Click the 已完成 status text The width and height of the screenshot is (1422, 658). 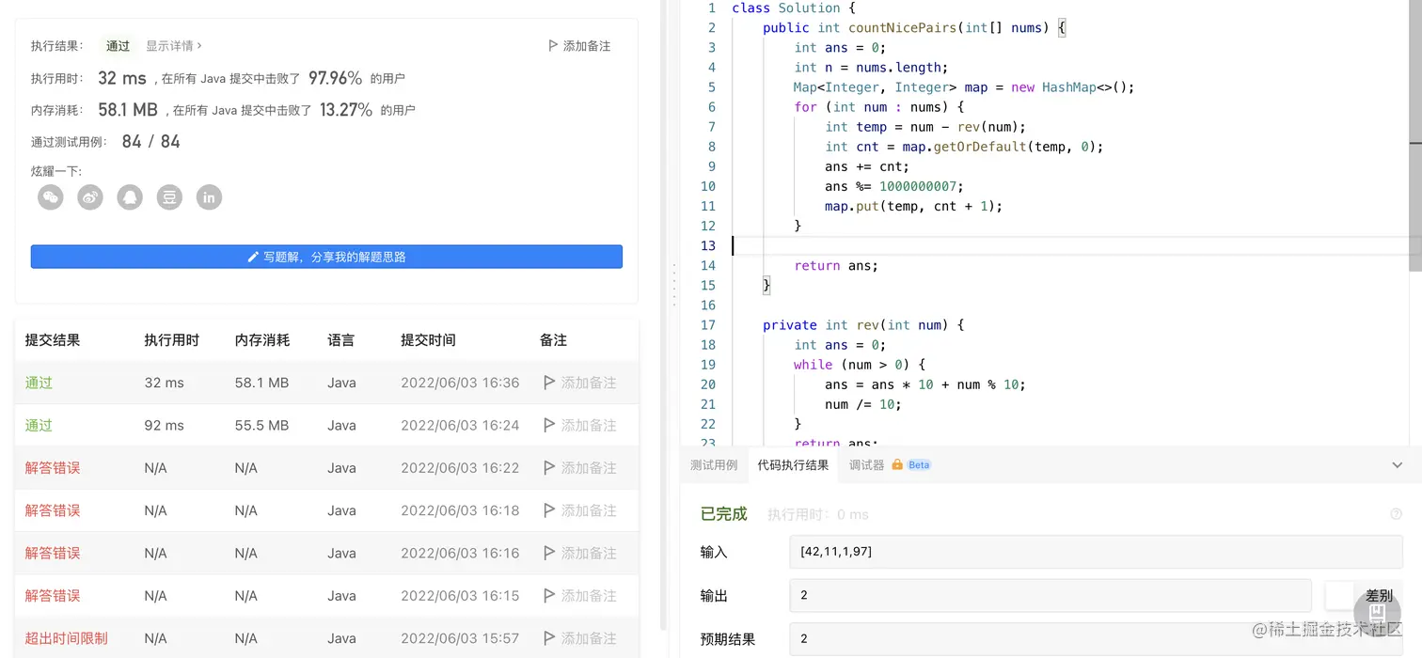click(x=723, y=514)
